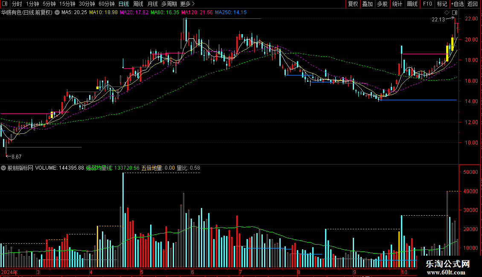Open the 复权 adjustment menu
Screen dimensions: 482x277
(353, 4)
